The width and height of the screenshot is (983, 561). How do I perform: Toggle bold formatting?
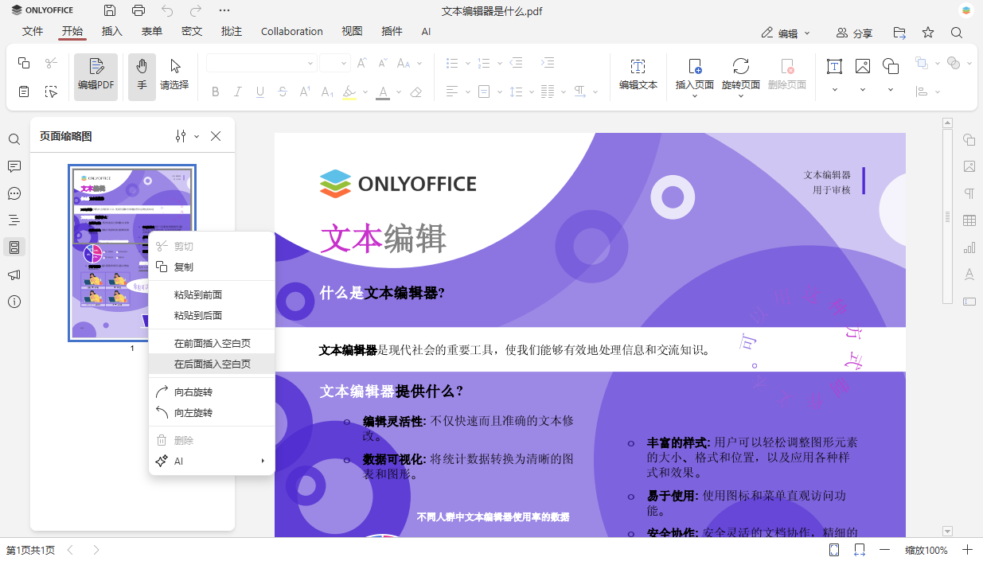pyautogui.click(x=215, y=92)
